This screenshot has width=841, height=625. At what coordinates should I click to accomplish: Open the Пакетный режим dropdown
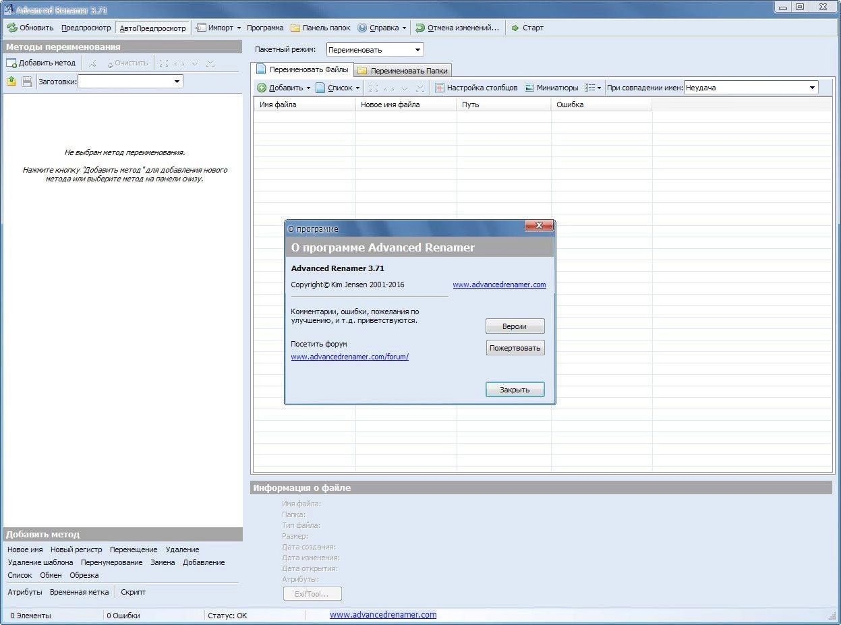pos(375,49)
